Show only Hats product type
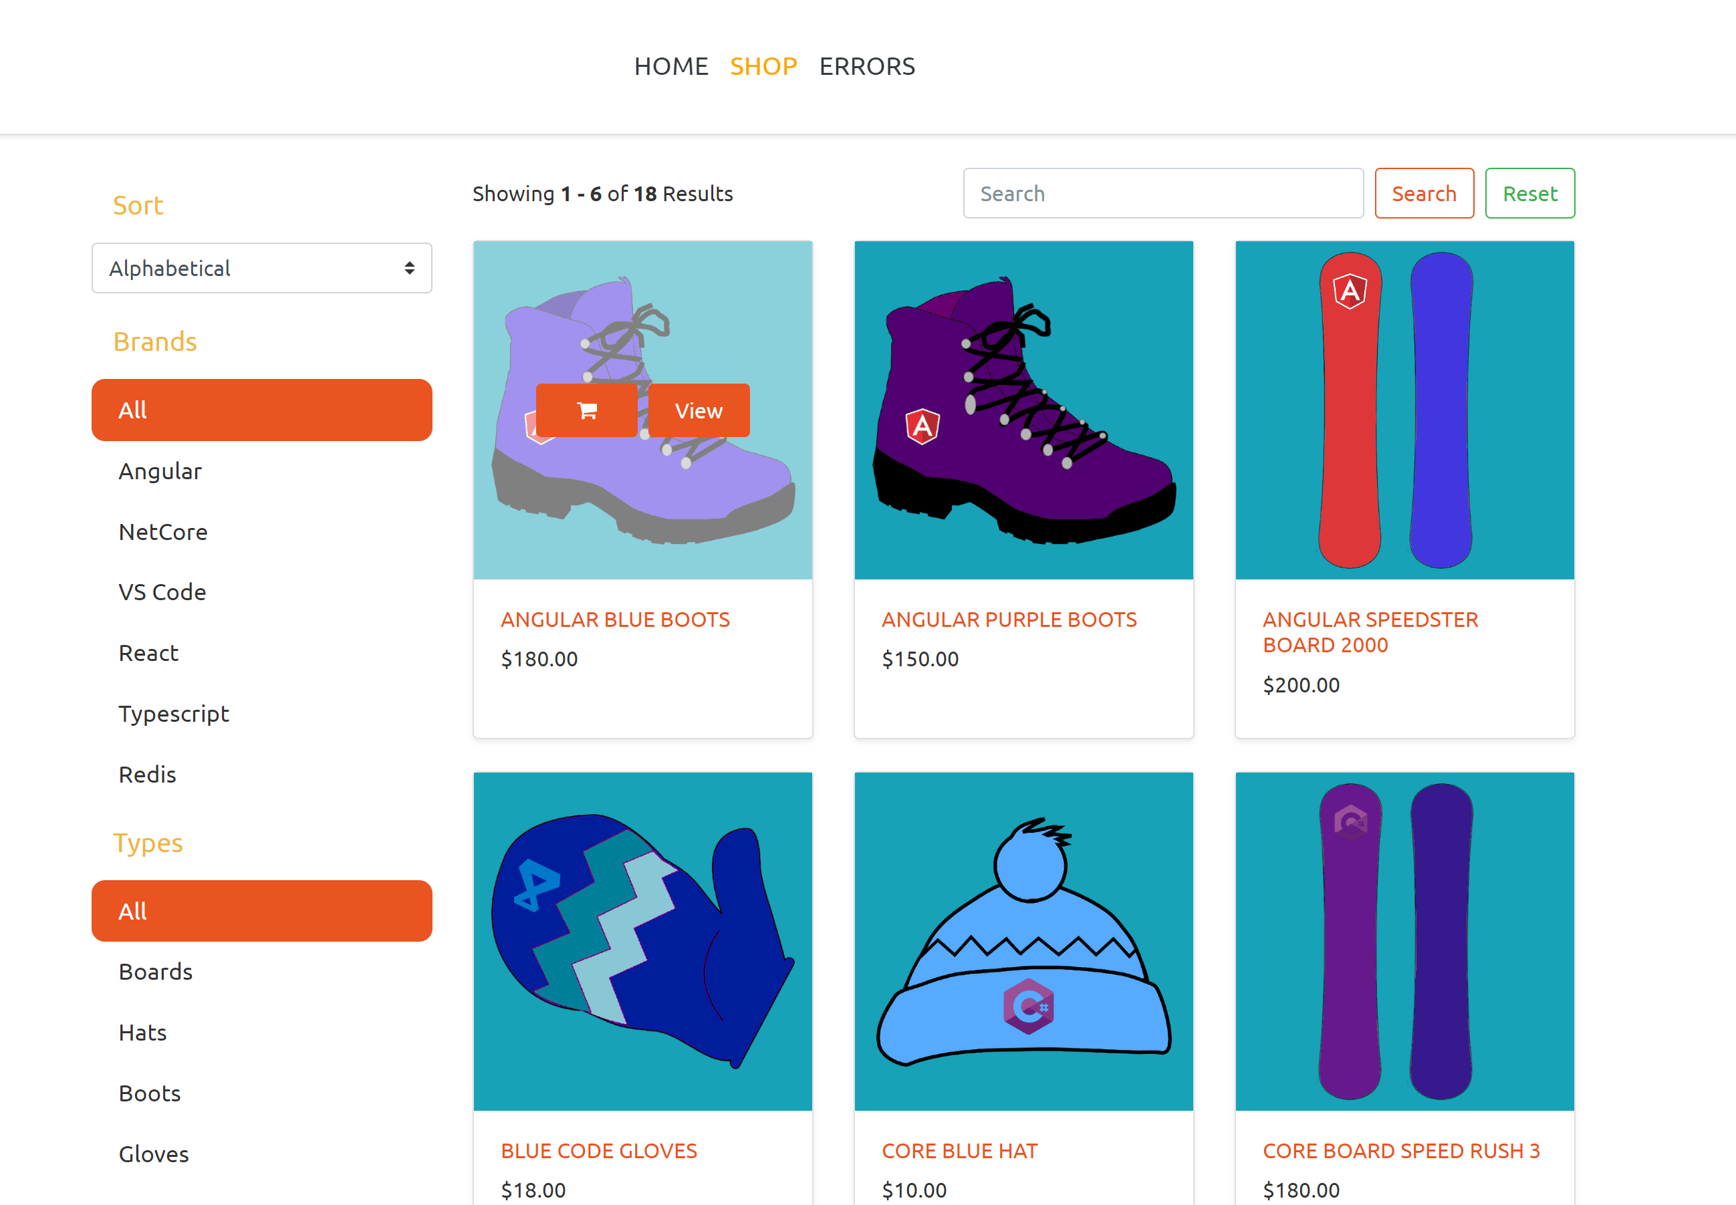Image resolution: width=1736 pixels, height=1205 pixels. coord(142,1032)
